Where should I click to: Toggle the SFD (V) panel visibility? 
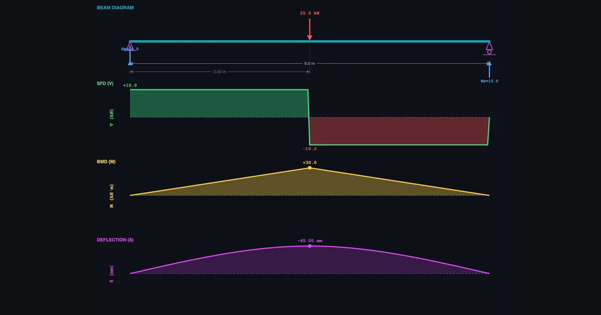[x=104, y=83]
